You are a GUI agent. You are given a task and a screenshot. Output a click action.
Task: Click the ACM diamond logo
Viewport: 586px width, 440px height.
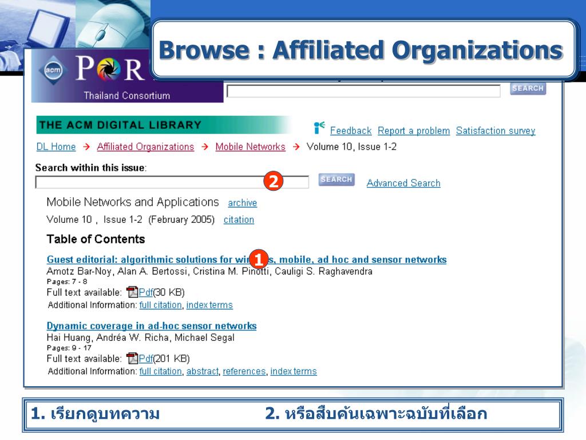(53, 70)
